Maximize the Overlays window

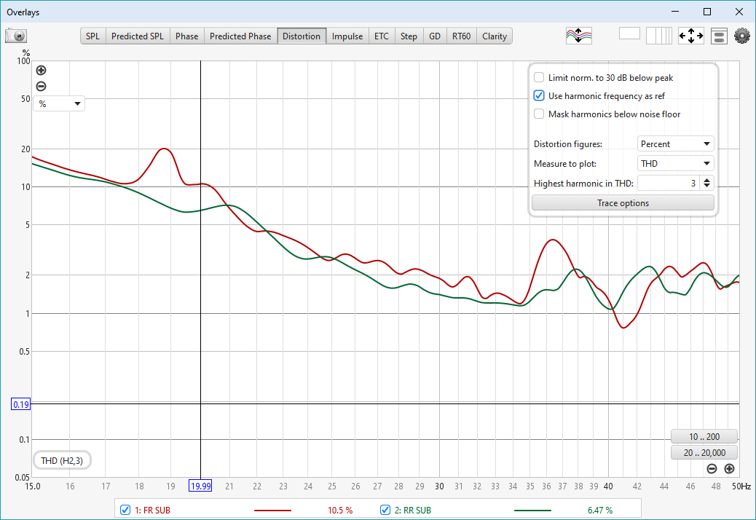tap(707, 12)
